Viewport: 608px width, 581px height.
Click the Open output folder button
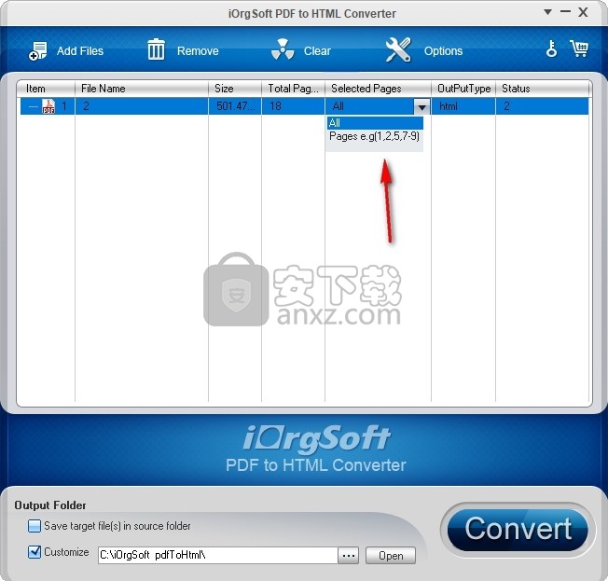point(391,556)
